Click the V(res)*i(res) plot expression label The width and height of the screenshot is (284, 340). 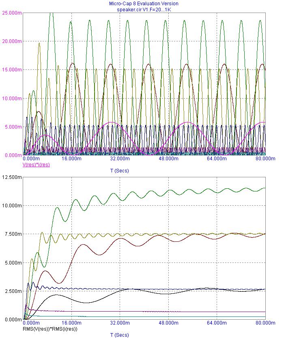pos(36,165)
